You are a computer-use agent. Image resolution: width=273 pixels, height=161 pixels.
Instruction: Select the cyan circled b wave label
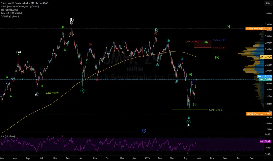156,30
